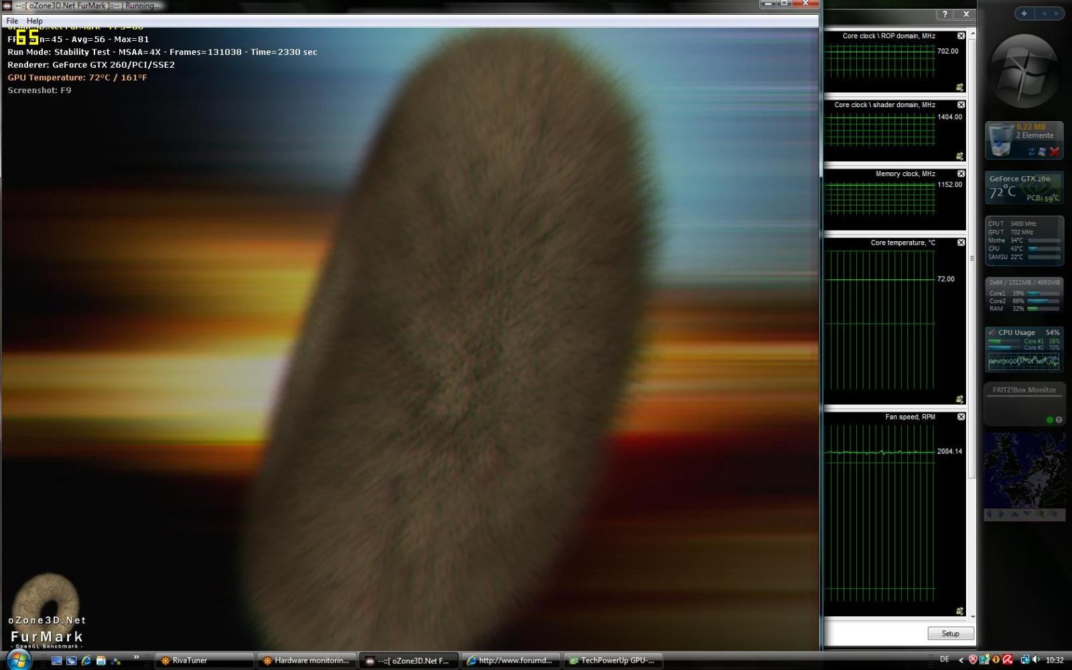Click the 702.00 ROP clock value

point(947,51)
